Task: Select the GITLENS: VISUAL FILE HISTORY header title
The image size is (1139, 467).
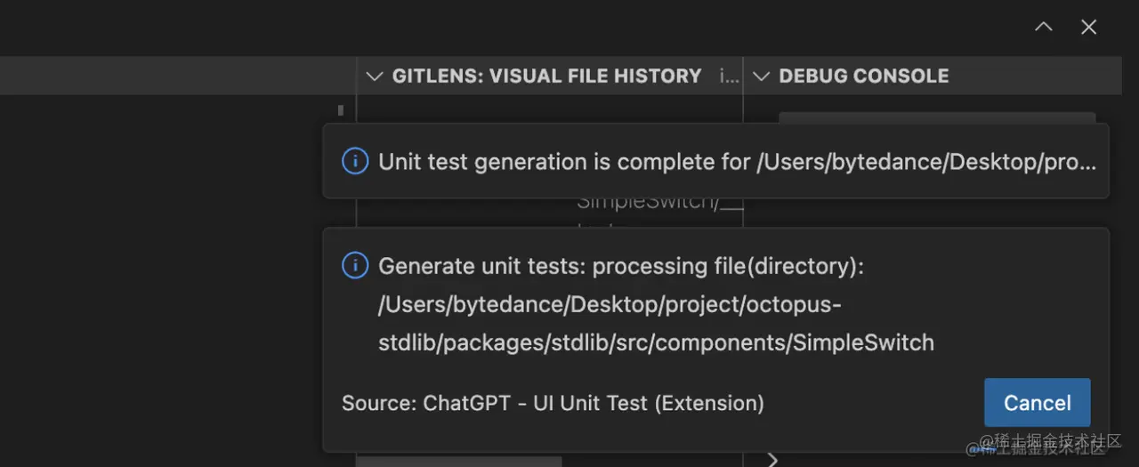Action: pos(546,76)
